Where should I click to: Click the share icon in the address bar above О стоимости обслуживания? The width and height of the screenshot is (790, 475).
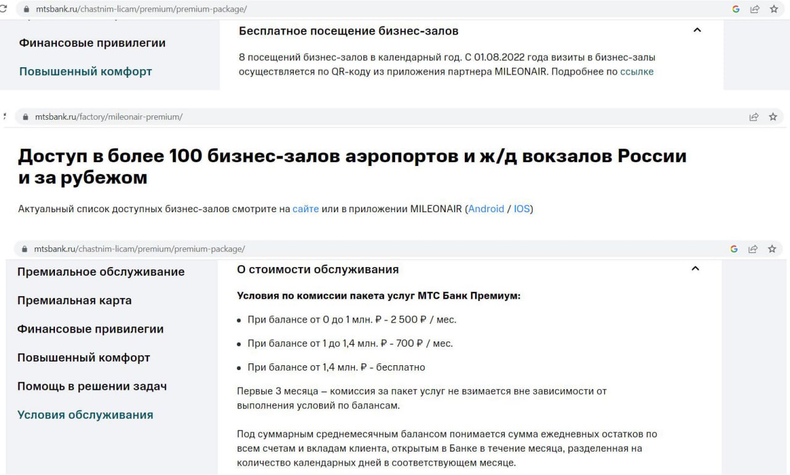(752, 249)
